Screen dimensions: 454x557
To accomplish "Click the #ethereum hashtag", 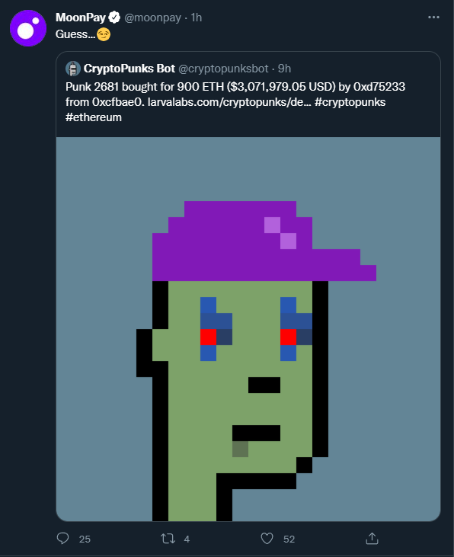I will (94, 117).
